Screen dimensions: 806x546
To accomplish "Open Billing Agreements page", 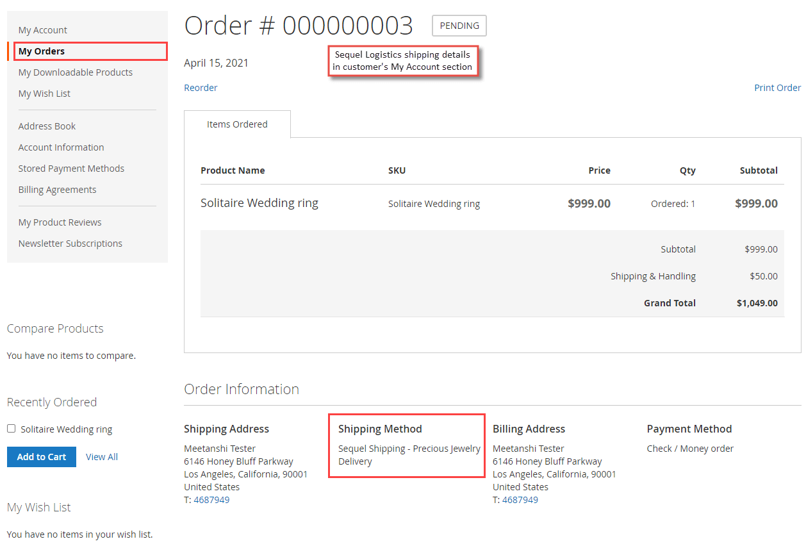I will coord(57,189).
